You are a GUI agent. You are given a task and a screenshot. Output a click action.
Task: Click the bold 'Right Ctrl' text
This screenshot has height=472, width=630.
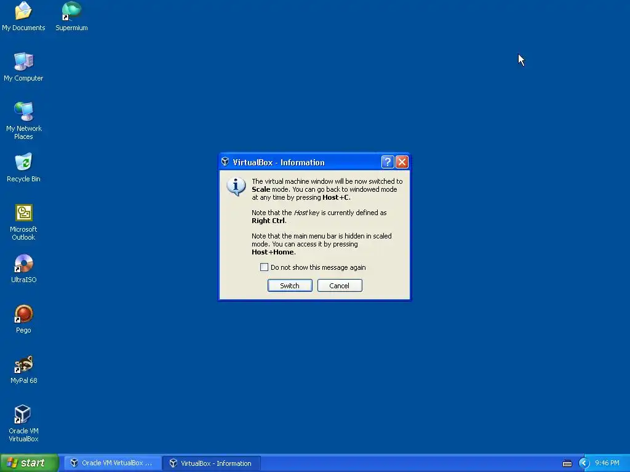pos(268,221)
